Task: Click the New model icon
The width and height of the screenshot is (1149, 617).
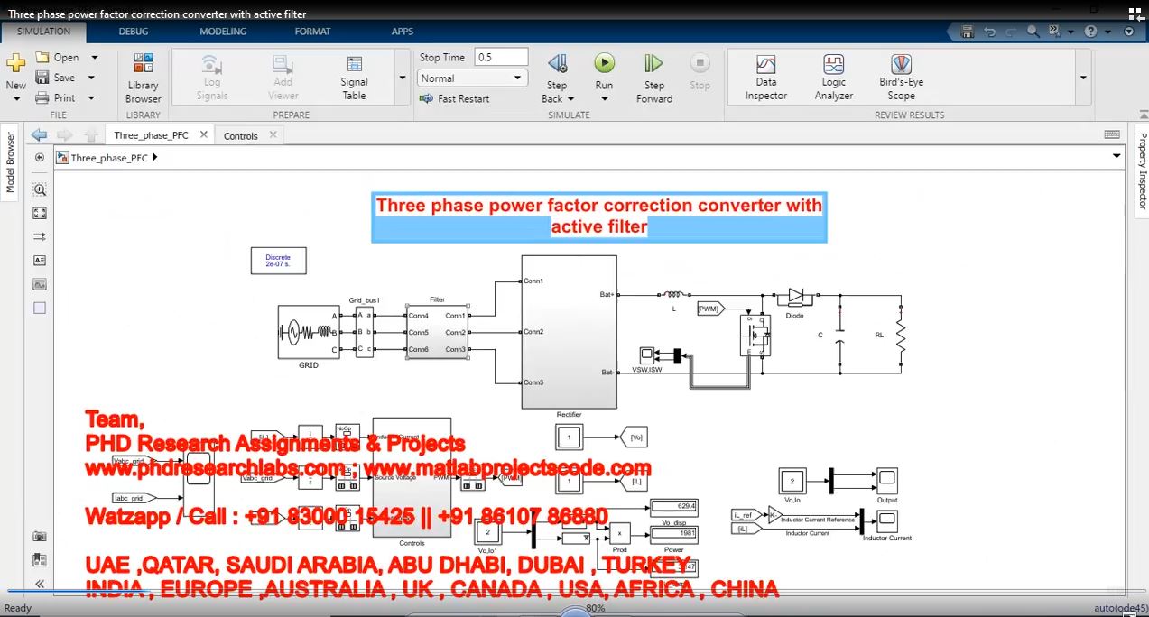Action: coord(15,64)
